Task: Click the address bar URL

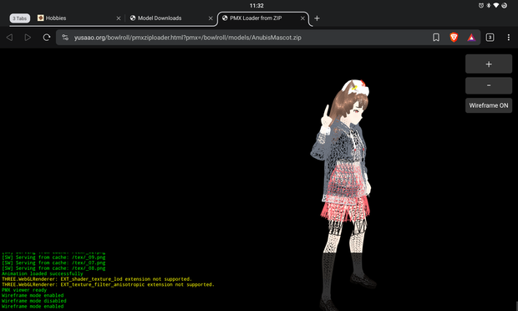Action: click(188, 38)
